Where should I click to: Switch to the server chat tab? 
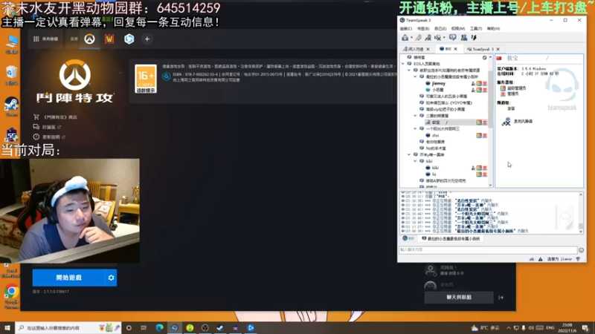click(x=408, y=238)
